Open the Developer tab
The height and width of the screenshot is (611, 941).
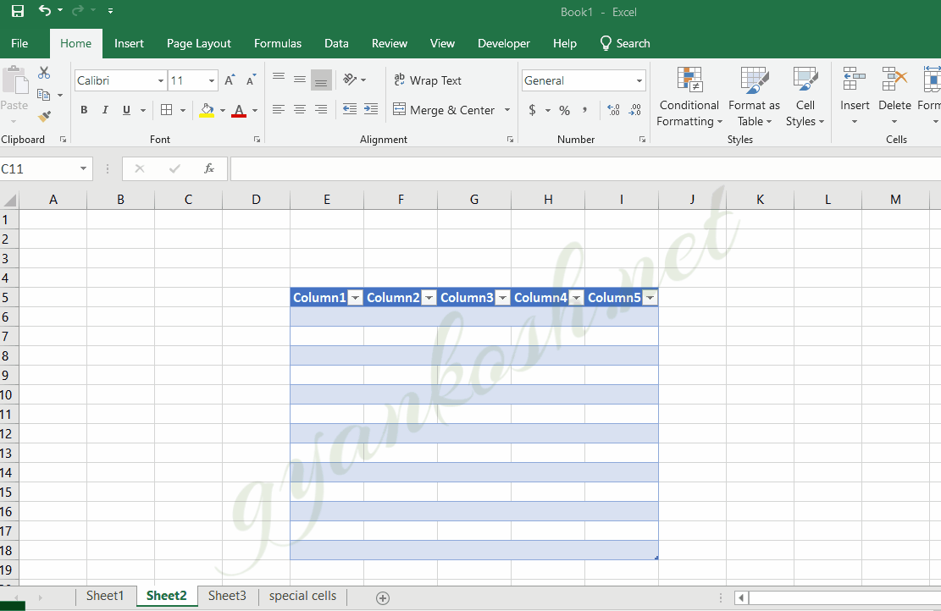point(503,43)
